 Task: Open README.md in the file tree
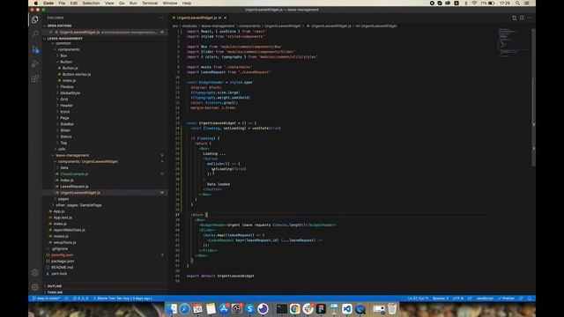pyautogui.click(x=62, y=268)
